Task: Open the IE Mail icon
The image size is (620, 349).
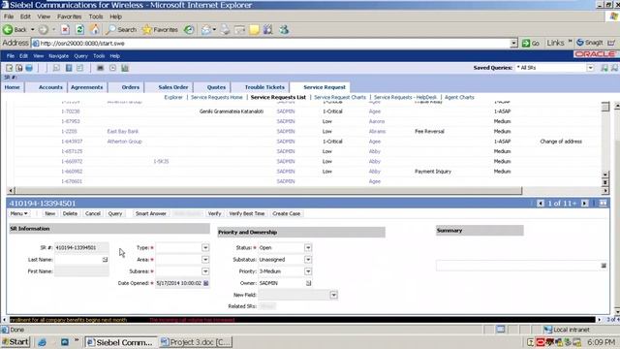Action: pyautogui.click(x=206, y=30)
